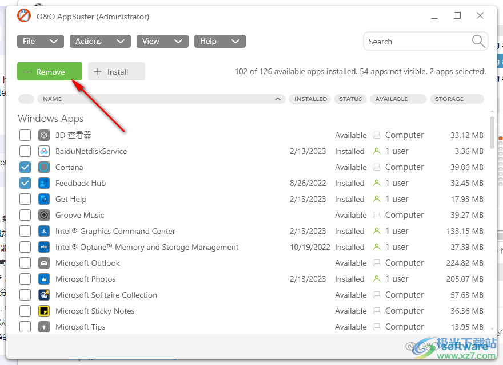Click the Microsoft Solitaire Collection icon
The image size is (503, 365).
(44, 295)
